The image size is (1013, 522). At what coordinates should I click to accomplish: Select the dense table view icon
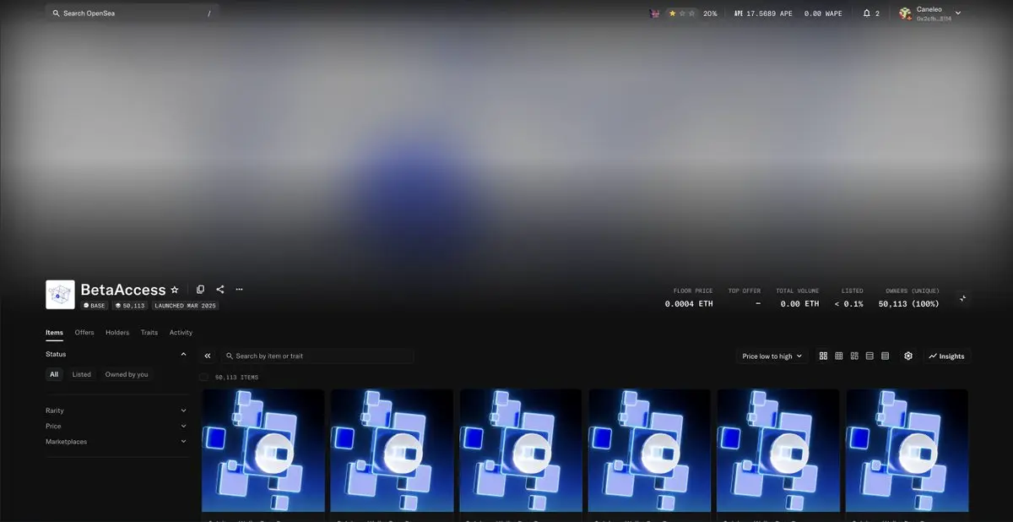[885, 356]
